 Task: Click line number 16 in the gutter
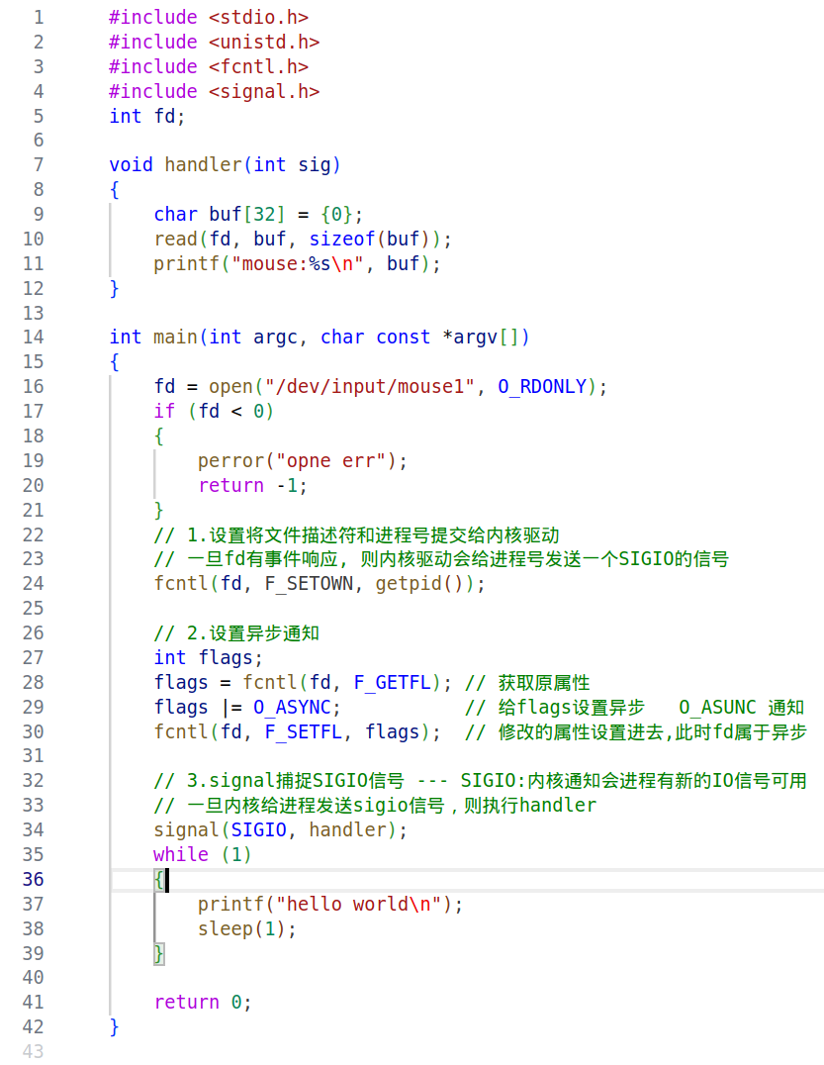coord(34,386)
